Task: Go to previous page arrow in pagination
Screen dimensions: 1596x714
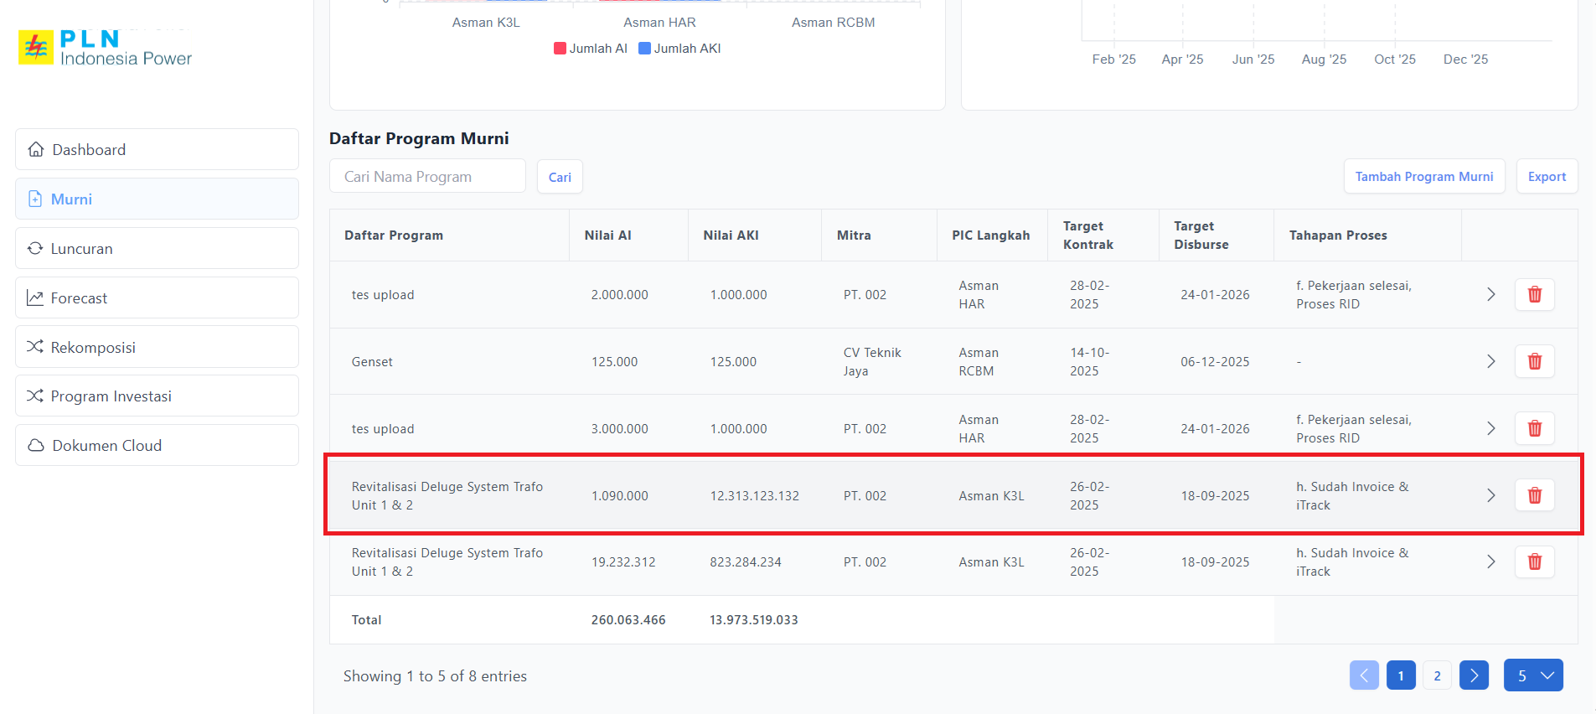Action: pyautogui.click(x=1363, y=675)
